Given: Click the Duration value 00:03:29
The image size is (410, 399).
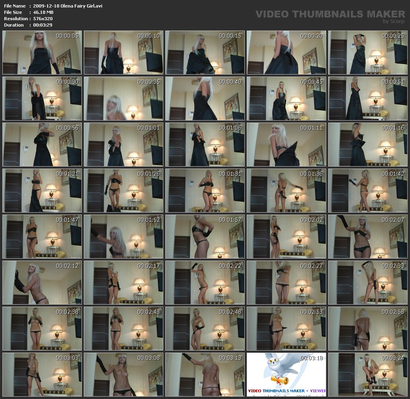Looking at the screenshot, I should click(x=43, y=25).
